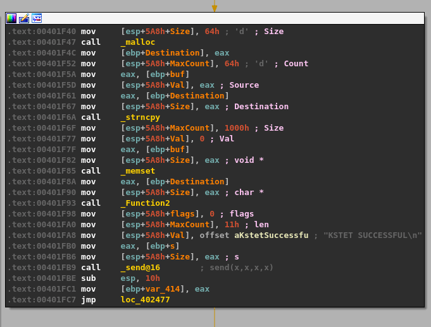The height and width of the screenshot is (327, 431).
Task: Click address .text:00401F40 on first line
Action: 41,32
